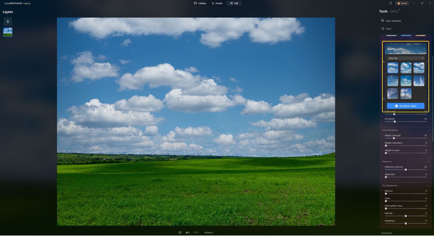Collapse the Reflection section
This screenshot has width=434, height=236.
[428, 161]
